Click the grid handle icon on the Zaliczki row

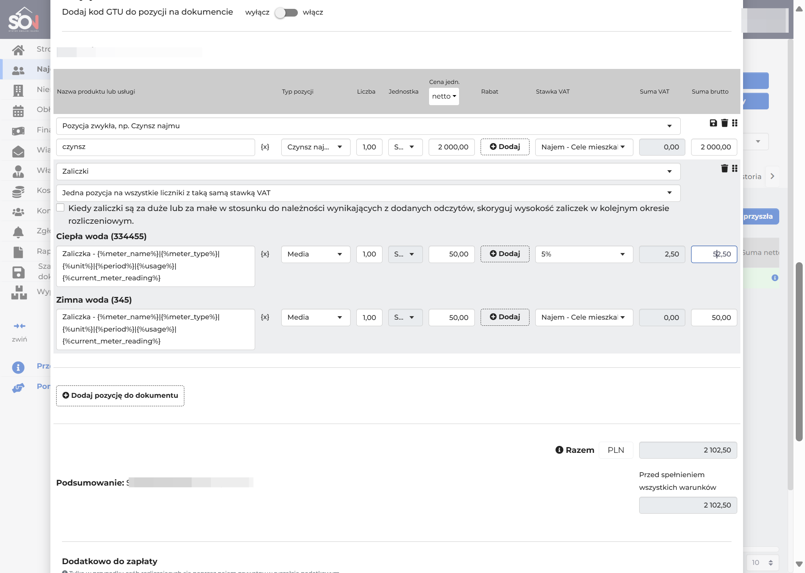735,168
